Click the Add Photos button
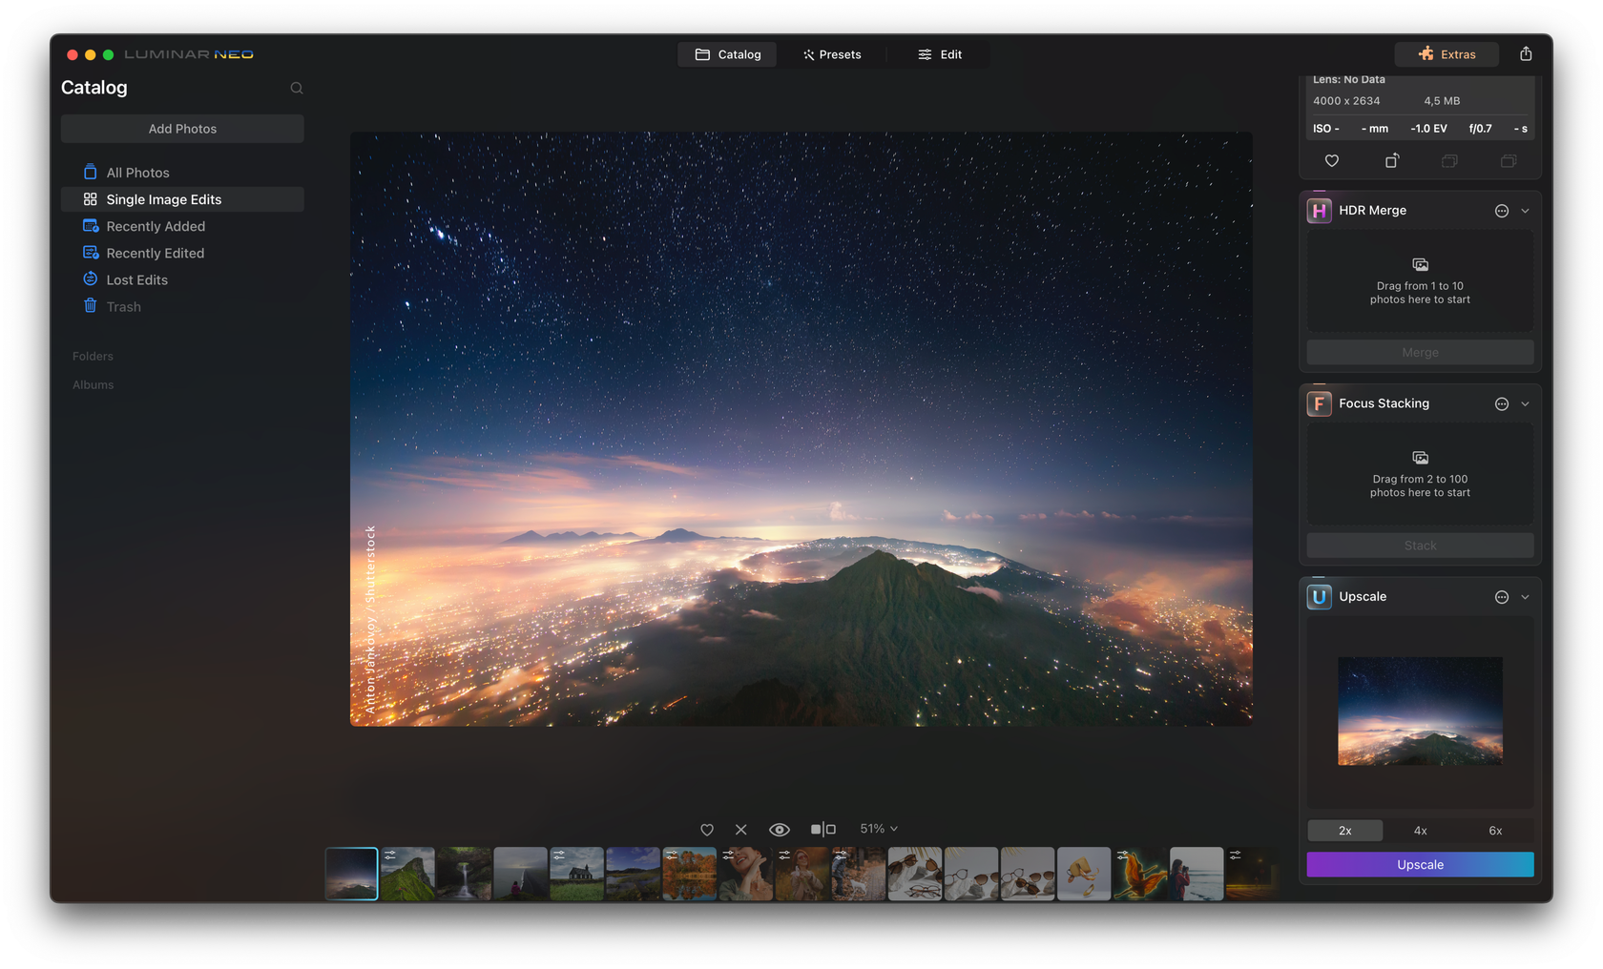Screen dimensions: 1603x969 [x=182, y=128]
